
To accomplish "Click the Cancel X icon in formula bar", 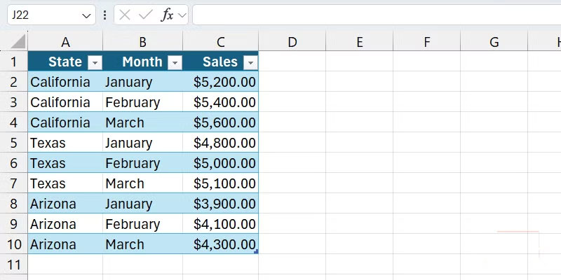I will coord(125,15).
